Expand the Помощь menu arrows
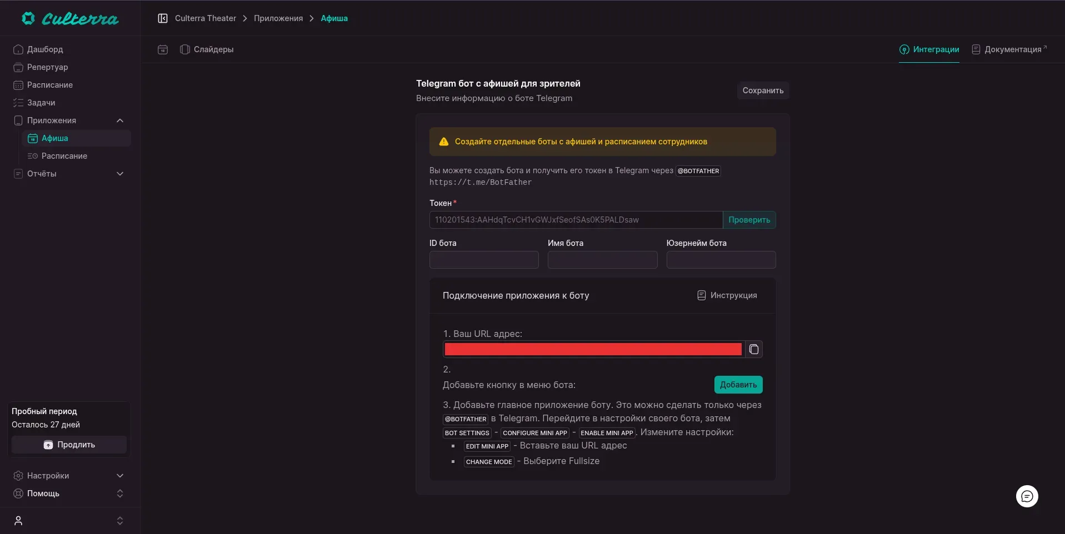 (x=120, y=493)
